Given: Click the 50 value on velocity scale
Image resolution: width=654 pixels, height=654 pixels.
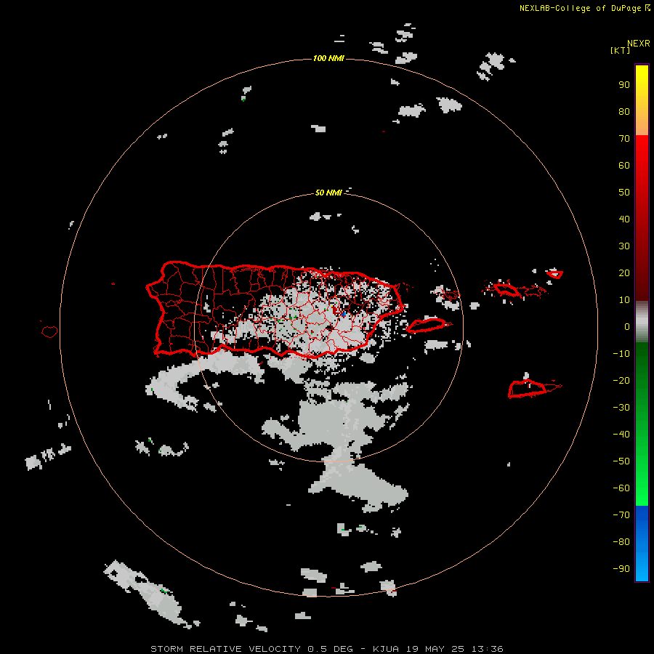Looking at the screenshot, I should click(624, 193).
